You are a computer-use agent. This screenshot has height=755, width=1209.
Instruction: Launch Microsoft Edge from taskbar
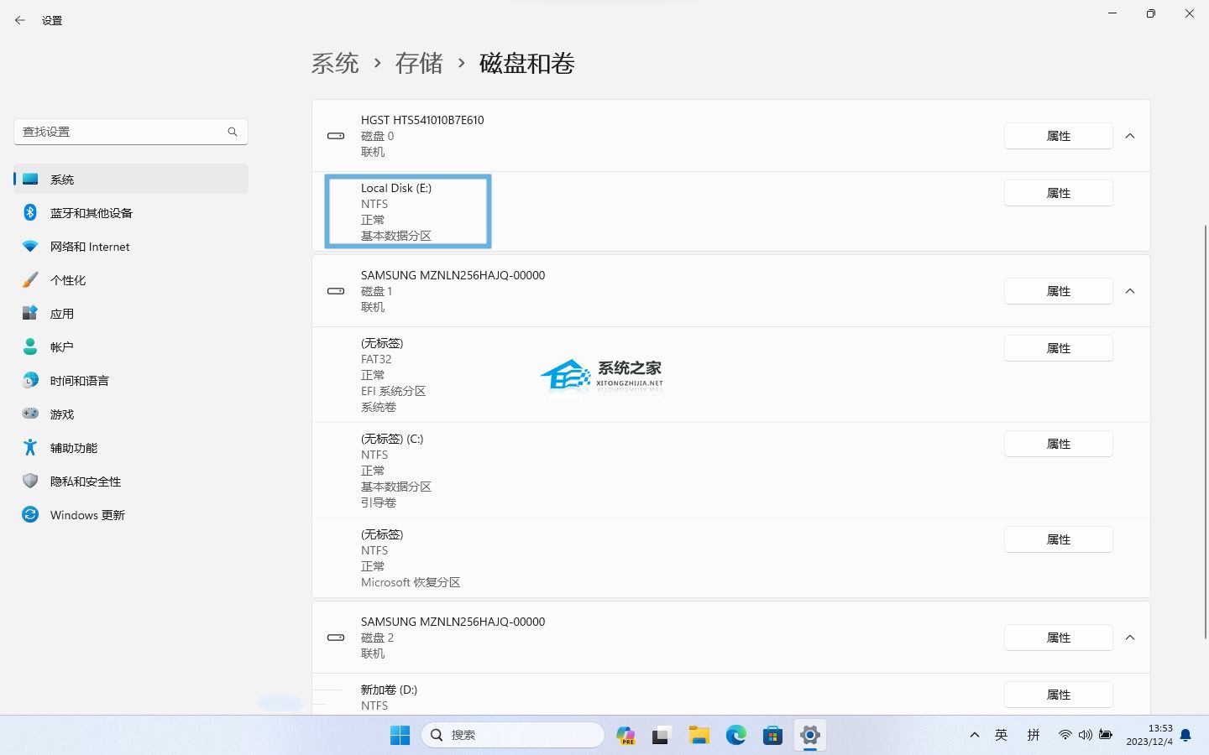(735, 736)
